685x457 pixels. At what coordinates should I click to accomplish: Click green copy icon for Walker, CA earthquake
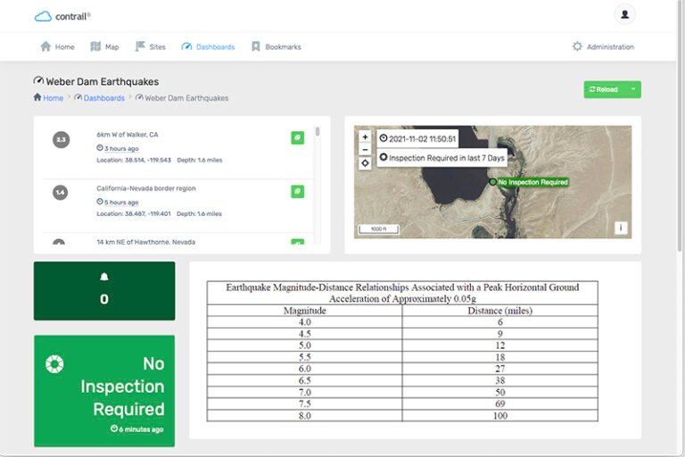(297, 137)
